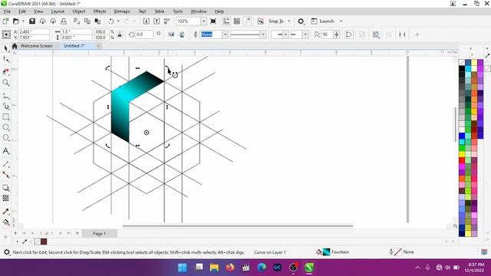Click the X position input field
The height and width of the screenshot is (276, 491).
click(x=34, y=31)
